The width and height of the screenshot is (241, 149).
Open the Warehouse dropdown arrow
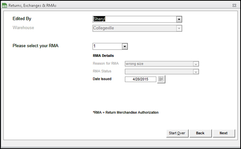[x=179, y=28]
